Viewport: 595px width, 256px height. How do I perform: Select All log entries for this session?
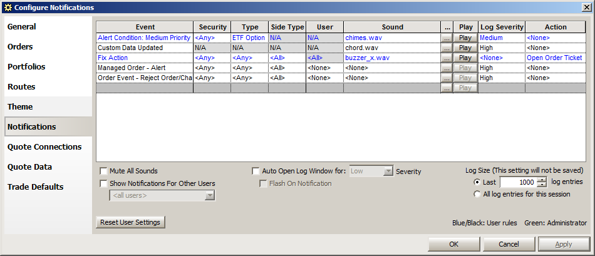477,194
